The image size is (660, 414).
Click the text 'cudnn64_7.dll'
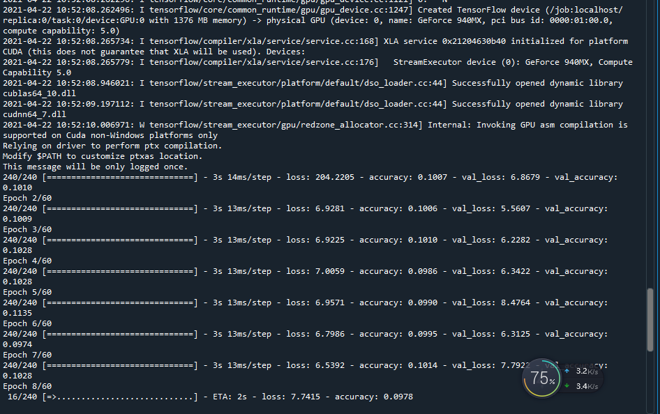34,114
